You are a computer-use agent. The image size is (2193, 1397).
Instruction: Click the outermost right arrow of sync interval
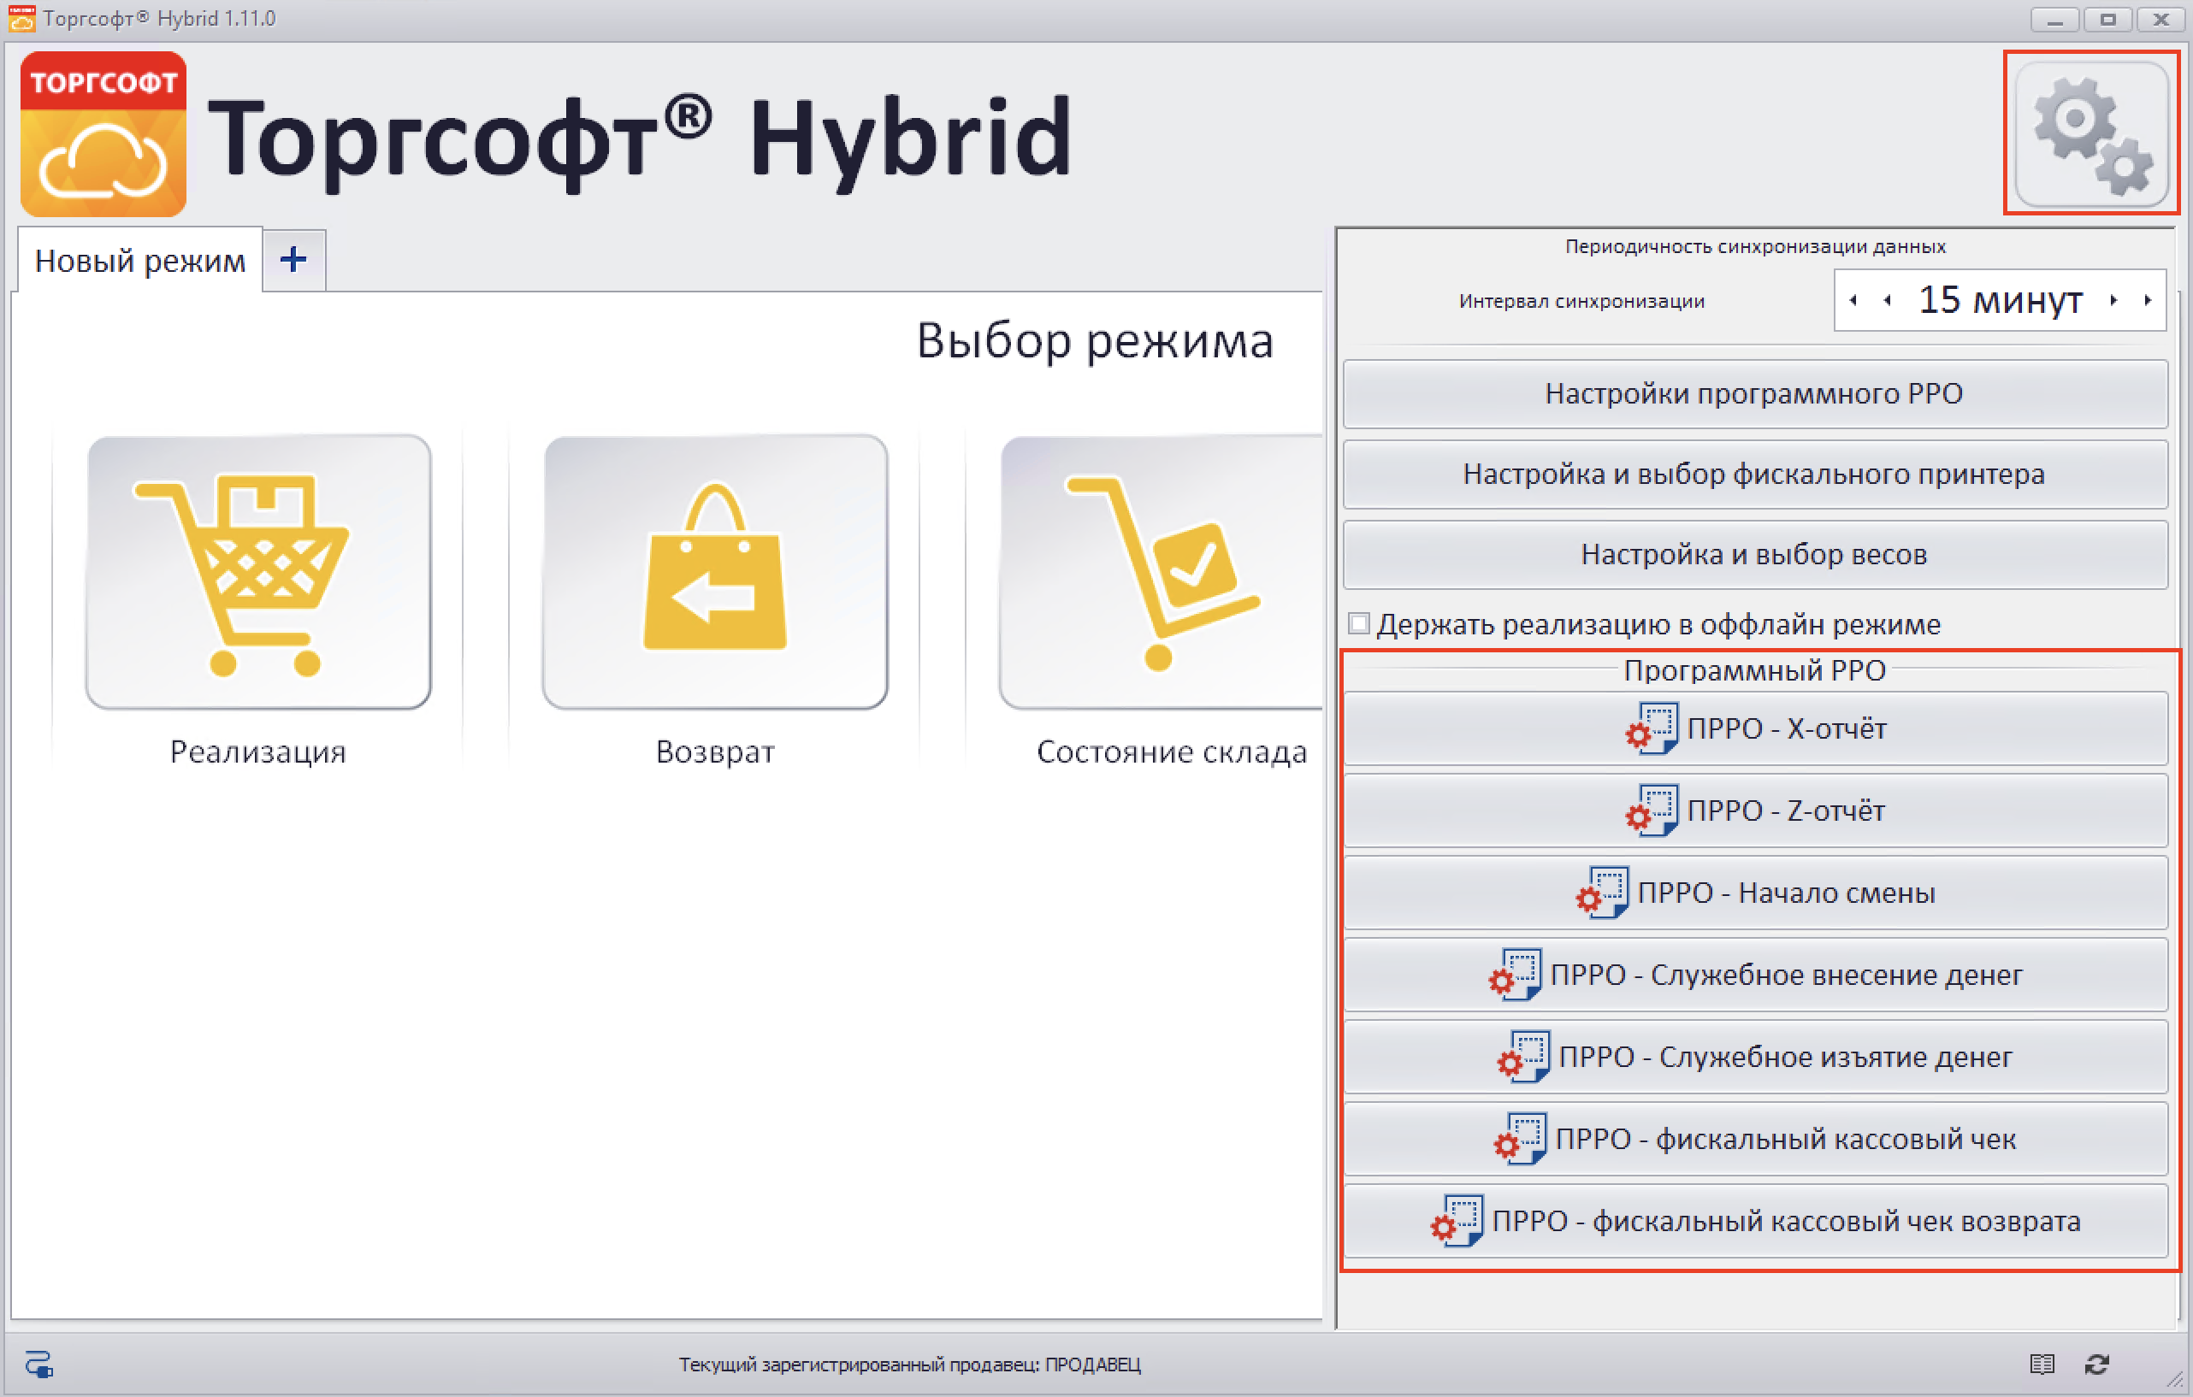2148,299
